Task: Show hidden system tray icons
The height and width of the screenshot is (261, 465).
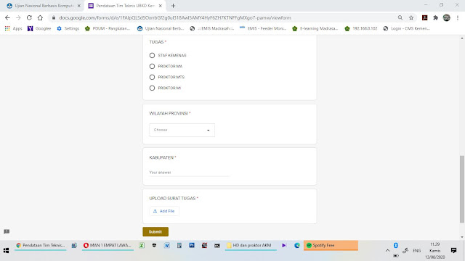Action: pos(387,250)
